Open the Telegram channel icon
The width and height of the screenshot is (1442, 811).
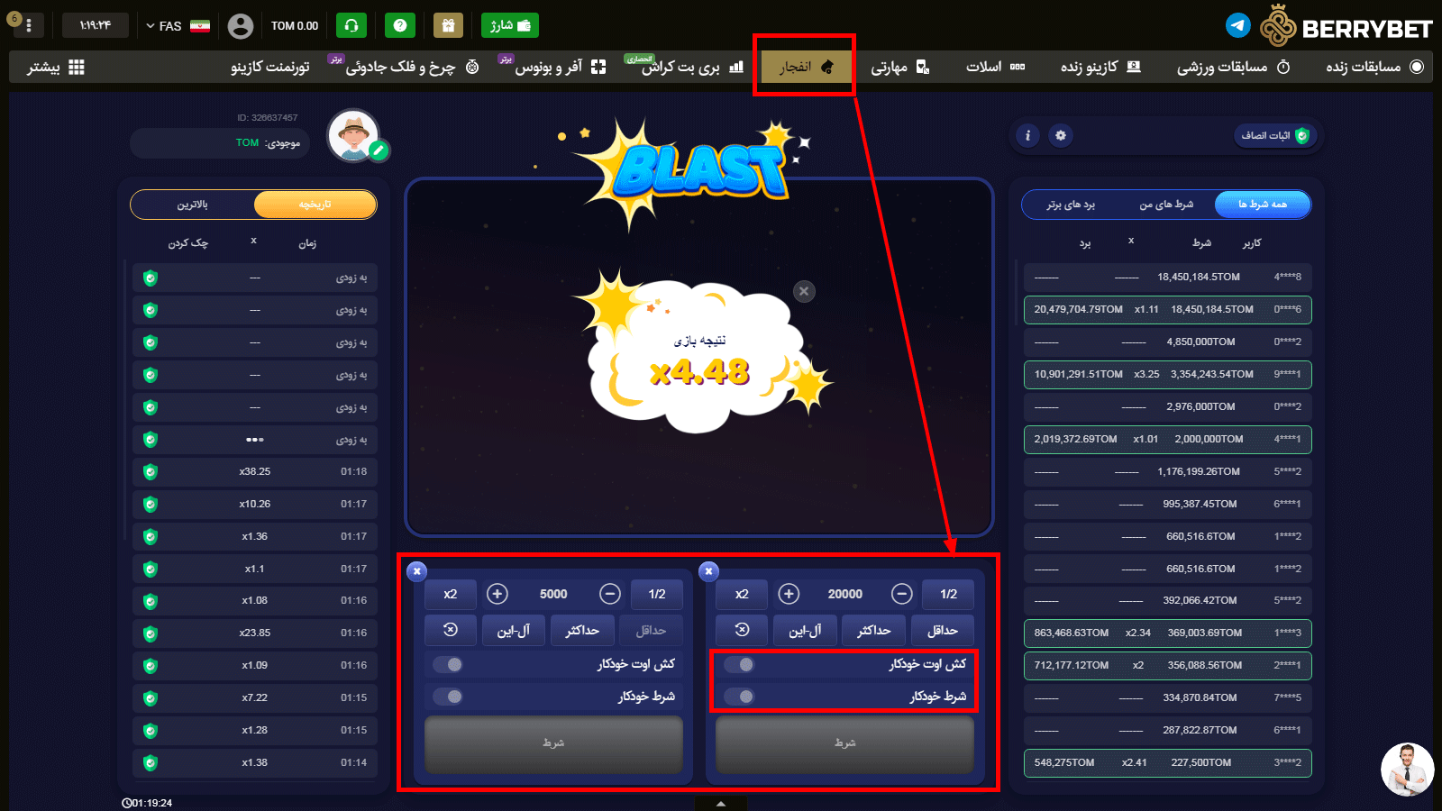coord(1238,25)
